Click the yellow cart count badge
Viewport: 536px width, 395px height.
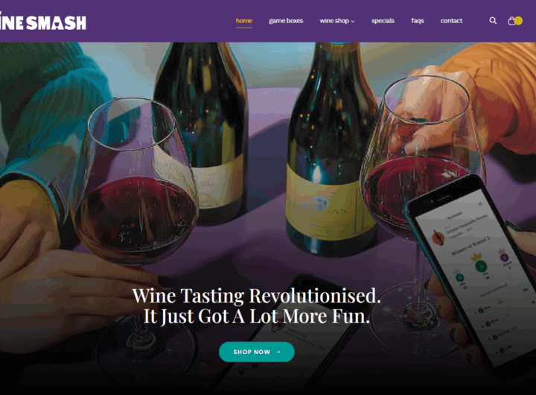coord(519,21)
